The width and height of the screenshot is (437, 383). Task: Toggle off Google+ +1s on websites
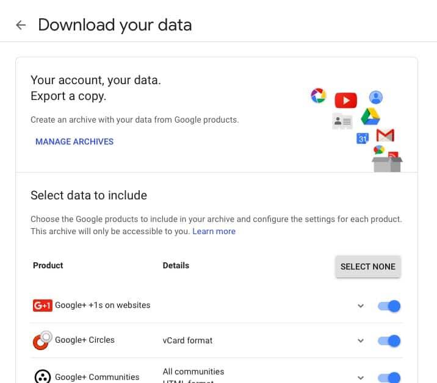tap(389, 306)
